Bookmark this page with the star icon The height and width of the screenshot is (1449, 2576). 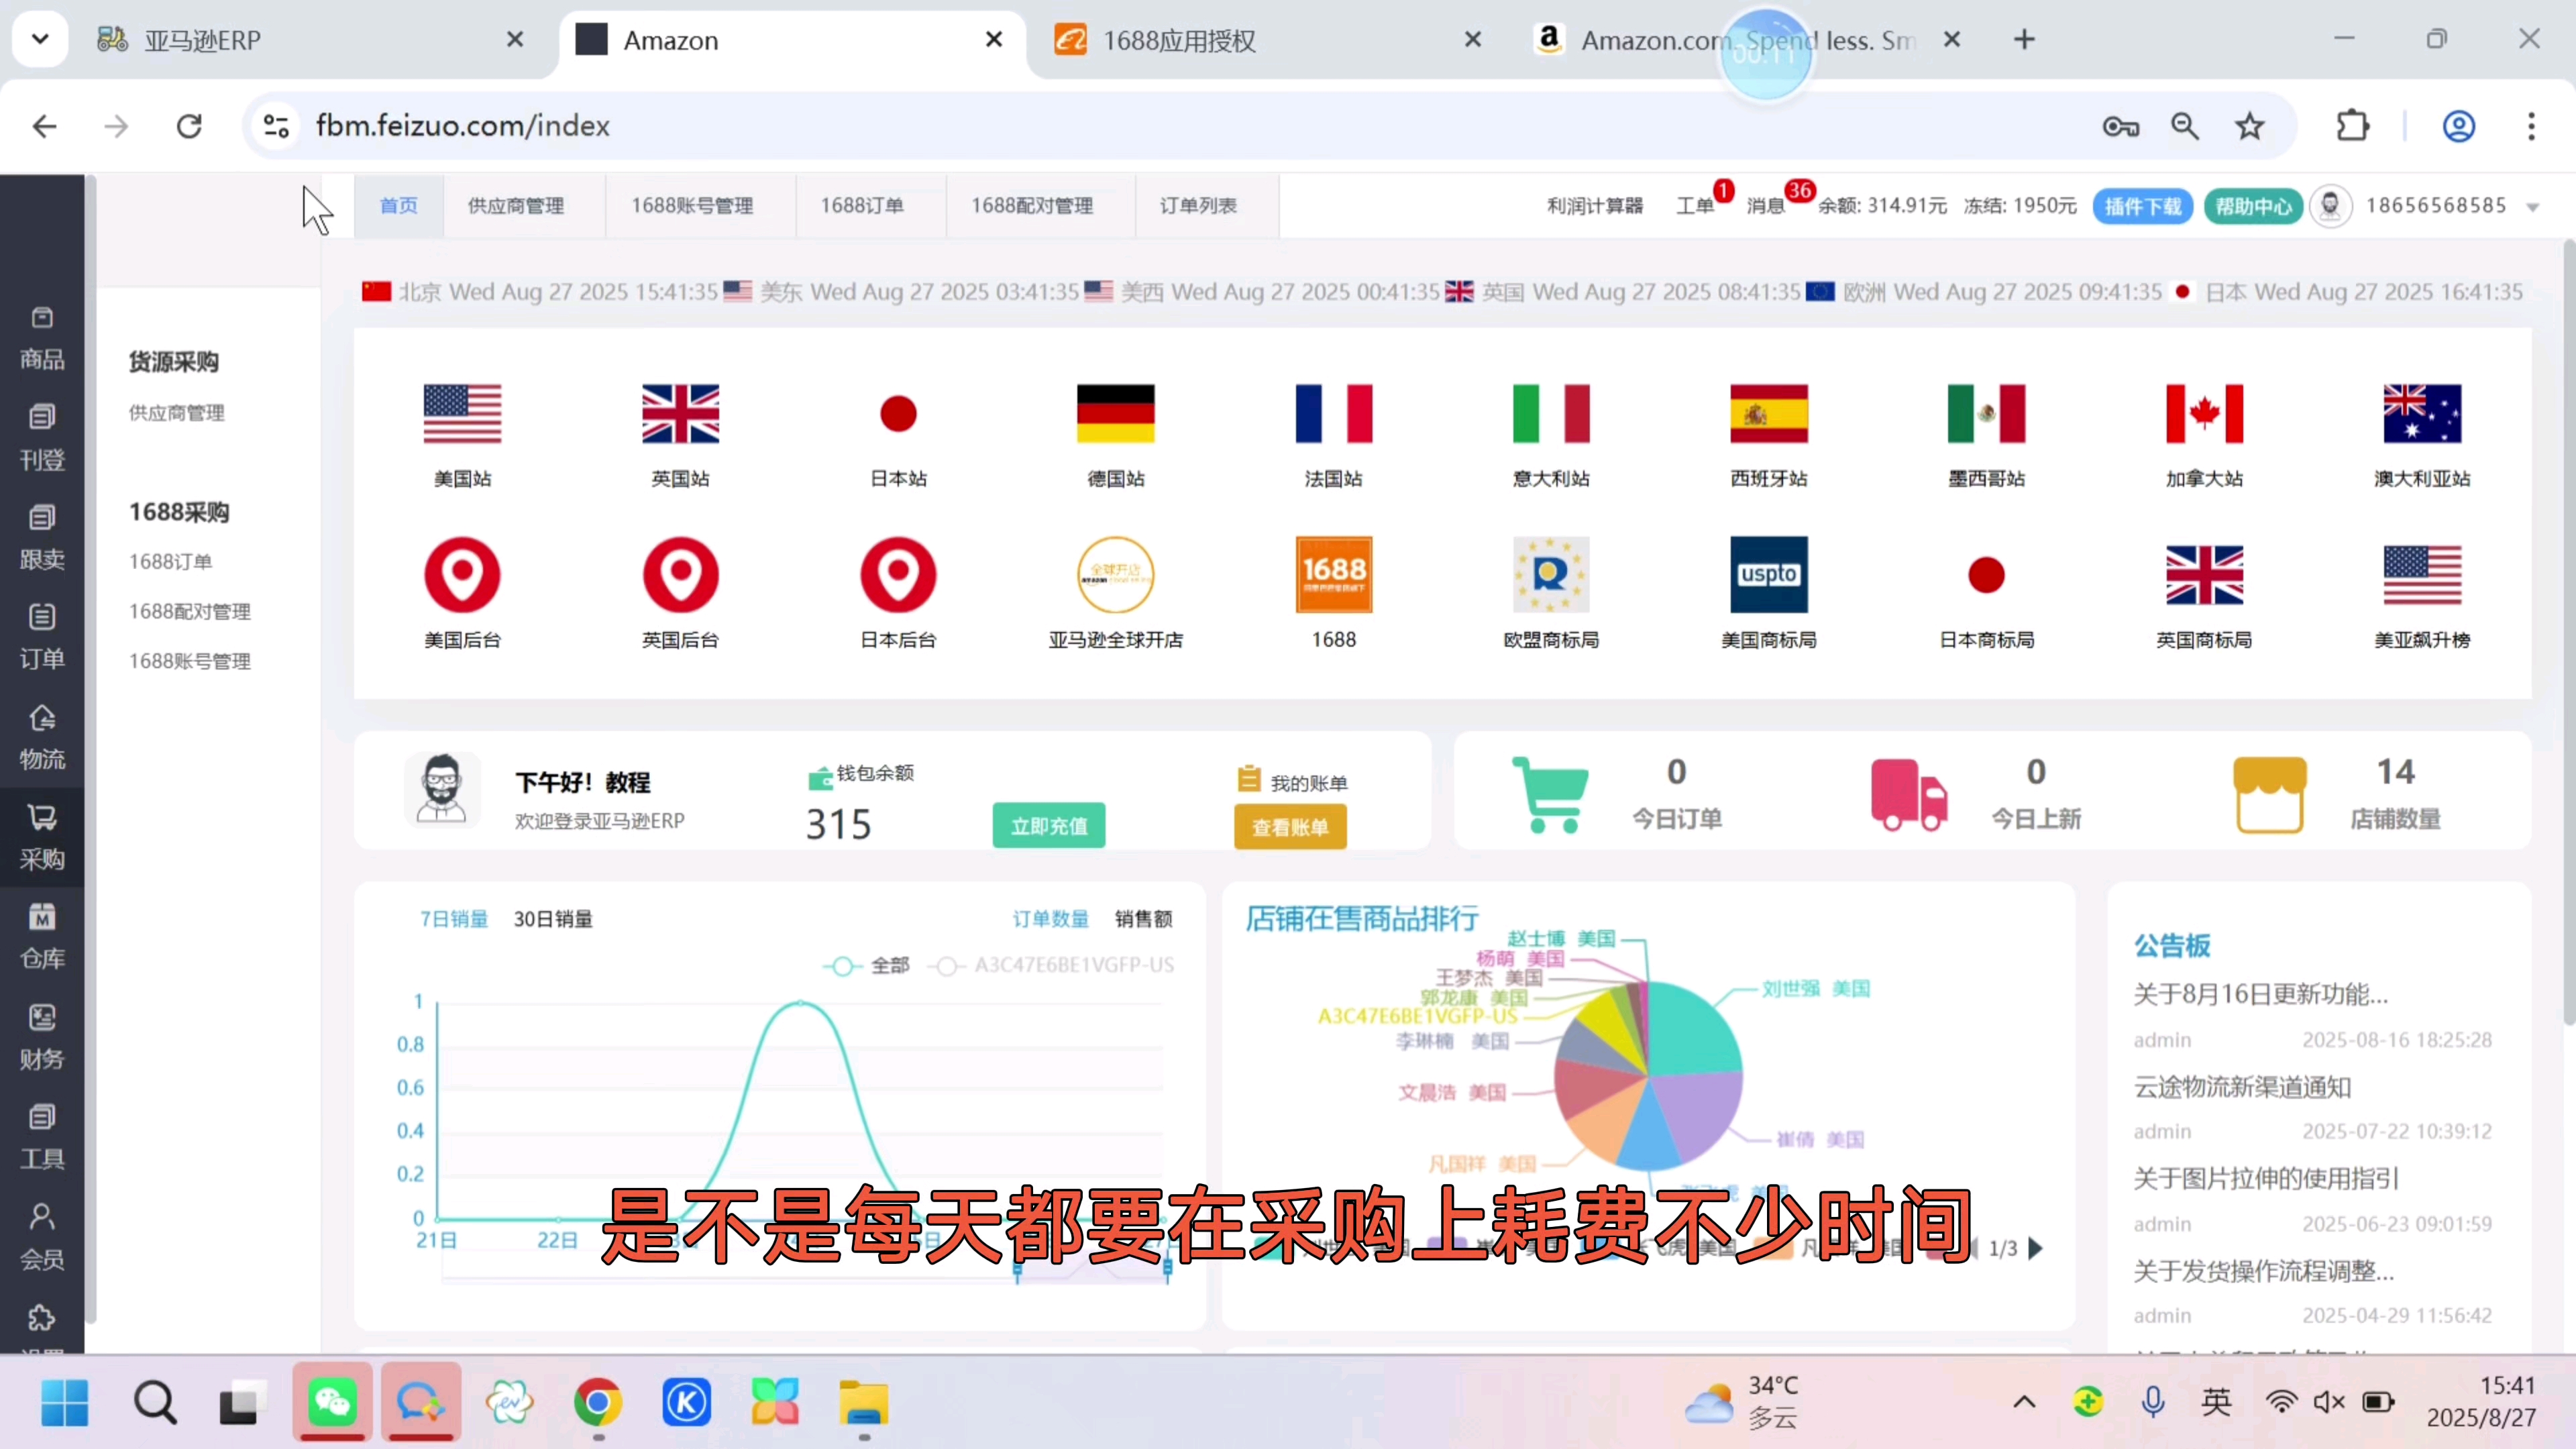coord(2249,126)
